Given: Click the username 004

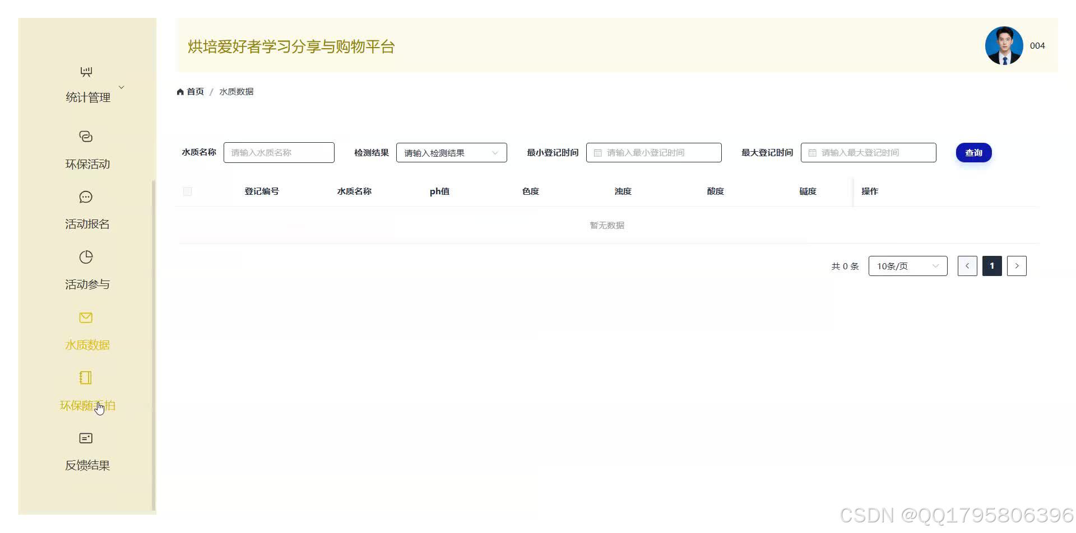Looking at the screenshot, I should click(1037, 46).
